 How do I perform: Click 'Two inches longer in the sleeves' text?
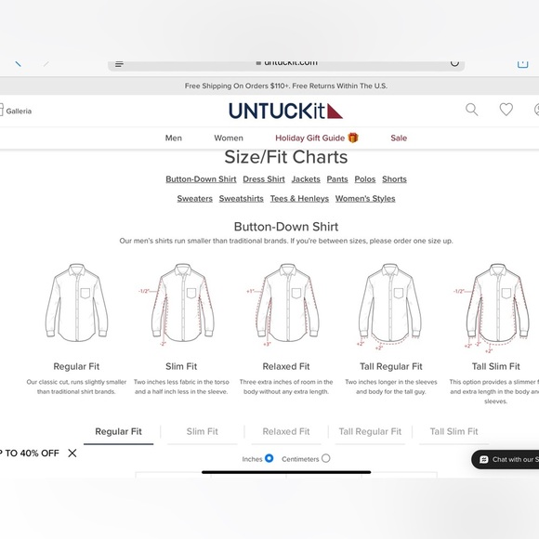391,387
